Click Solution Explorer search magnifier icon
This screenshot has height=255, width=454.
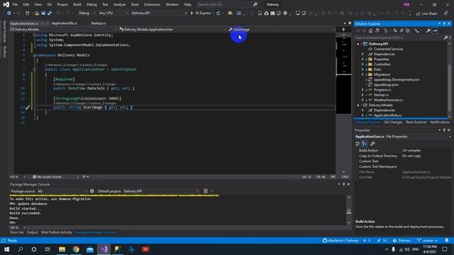tap(446, 38)
